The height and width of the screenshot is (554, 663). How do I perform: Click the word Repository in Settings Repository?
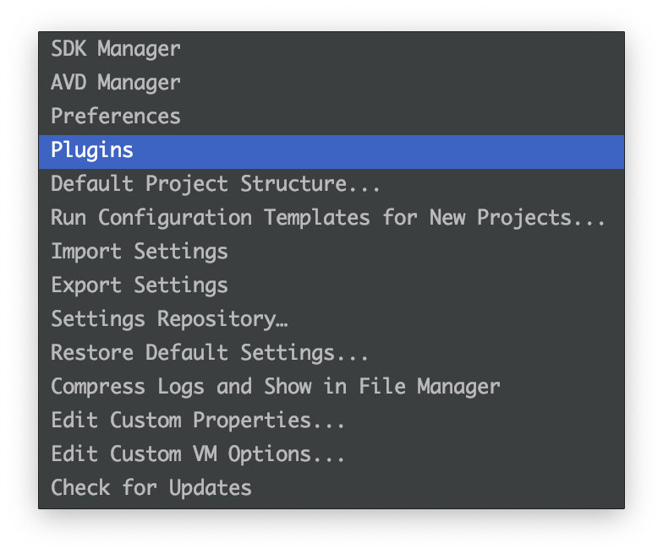click(x=216, y=319)
